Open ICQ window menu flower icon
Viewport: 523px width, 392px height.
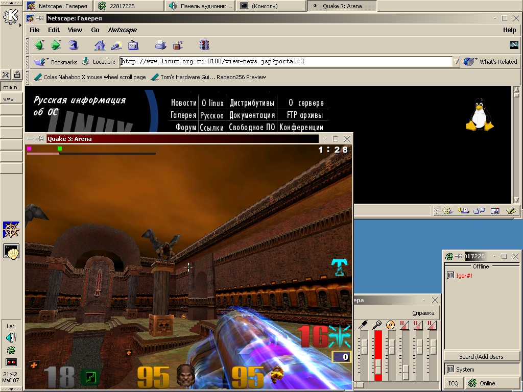pos(449,256)
